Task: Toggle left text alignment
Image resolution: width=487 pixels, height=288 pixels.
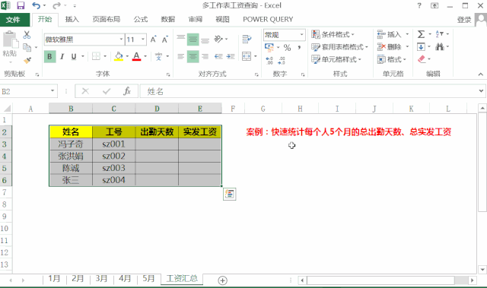Action: pos(181,56)
